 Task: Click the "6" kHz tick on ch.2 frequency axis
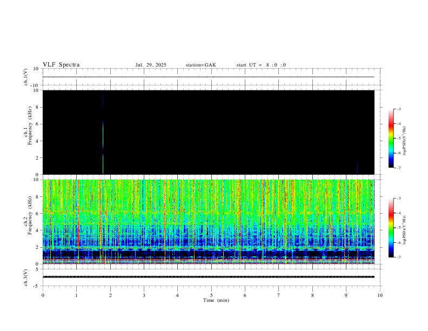[37, 214]
